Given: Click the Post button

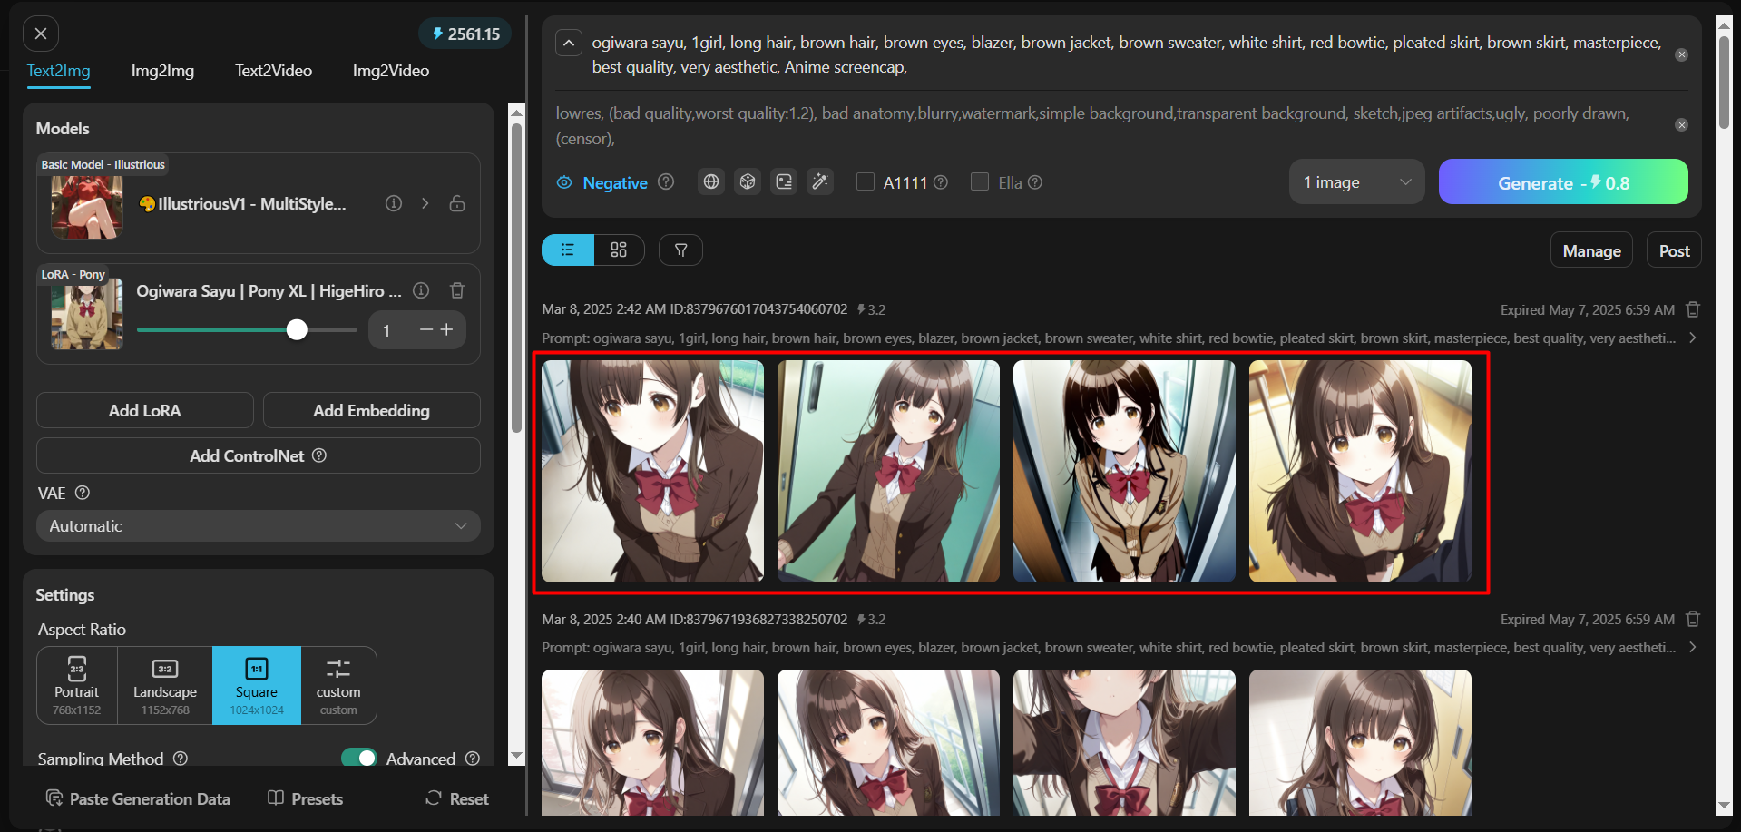Looking at the screenshot, I should pyautogui.click(x=1674, y=250).
